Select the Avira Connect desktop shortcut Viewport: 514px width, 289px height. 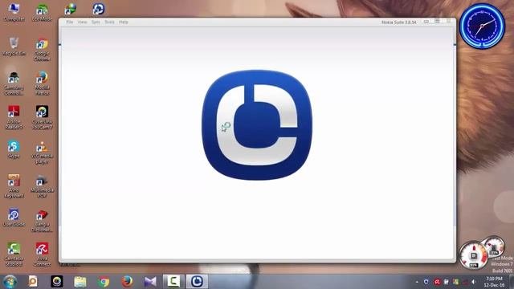[x=42, y=254]
